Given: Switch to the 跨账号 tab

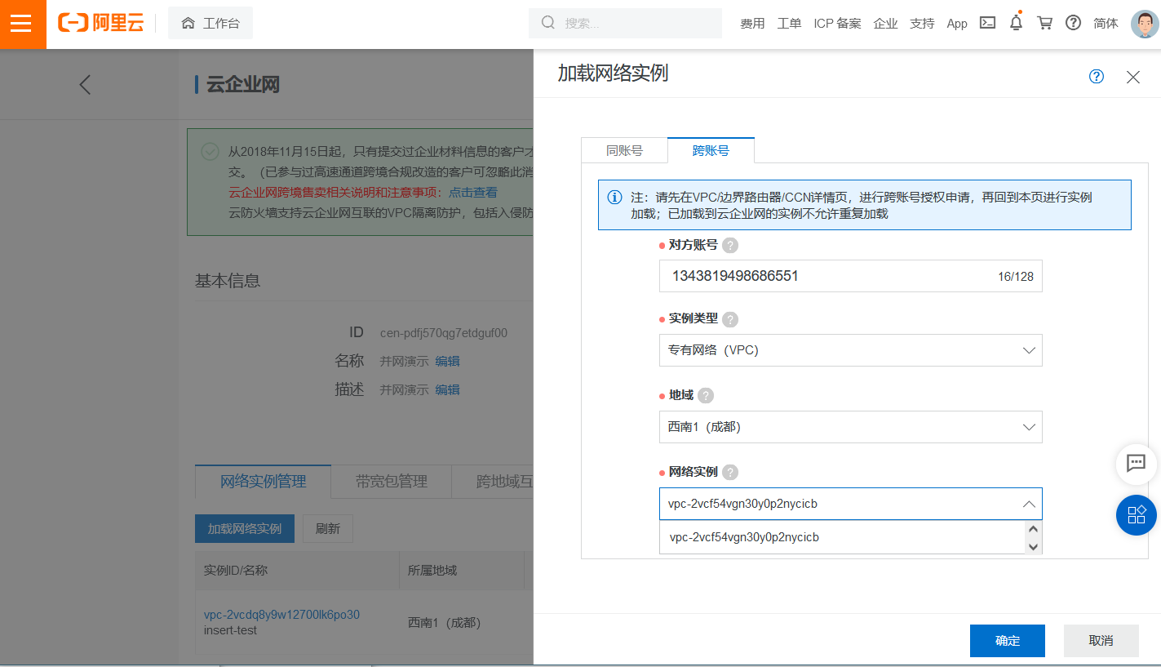Looking at the screenshot, I should [711, 150].
